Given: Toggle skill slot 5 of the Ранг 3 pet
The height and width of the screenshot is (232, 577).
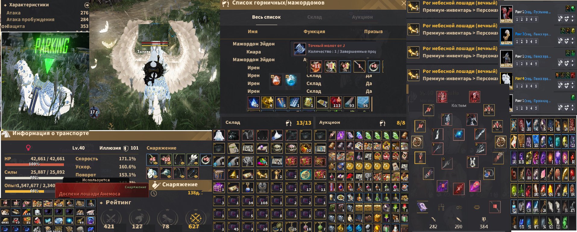Looking at the screenshot, I should point(536,42).
